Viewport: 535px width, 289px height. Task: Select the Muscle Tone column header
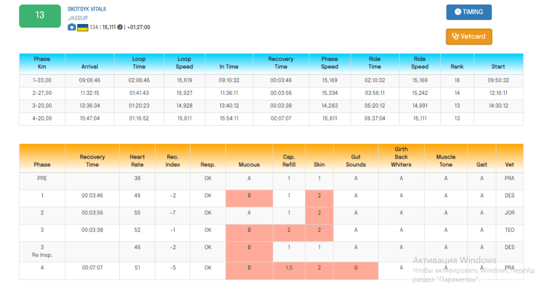click(x=446, y=161)
